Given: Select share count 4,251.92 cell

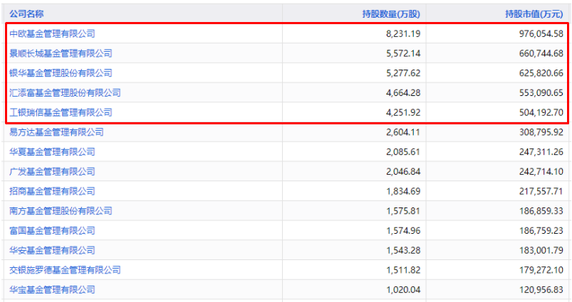Looking at the screenshot, I should [x=403, y=112].
